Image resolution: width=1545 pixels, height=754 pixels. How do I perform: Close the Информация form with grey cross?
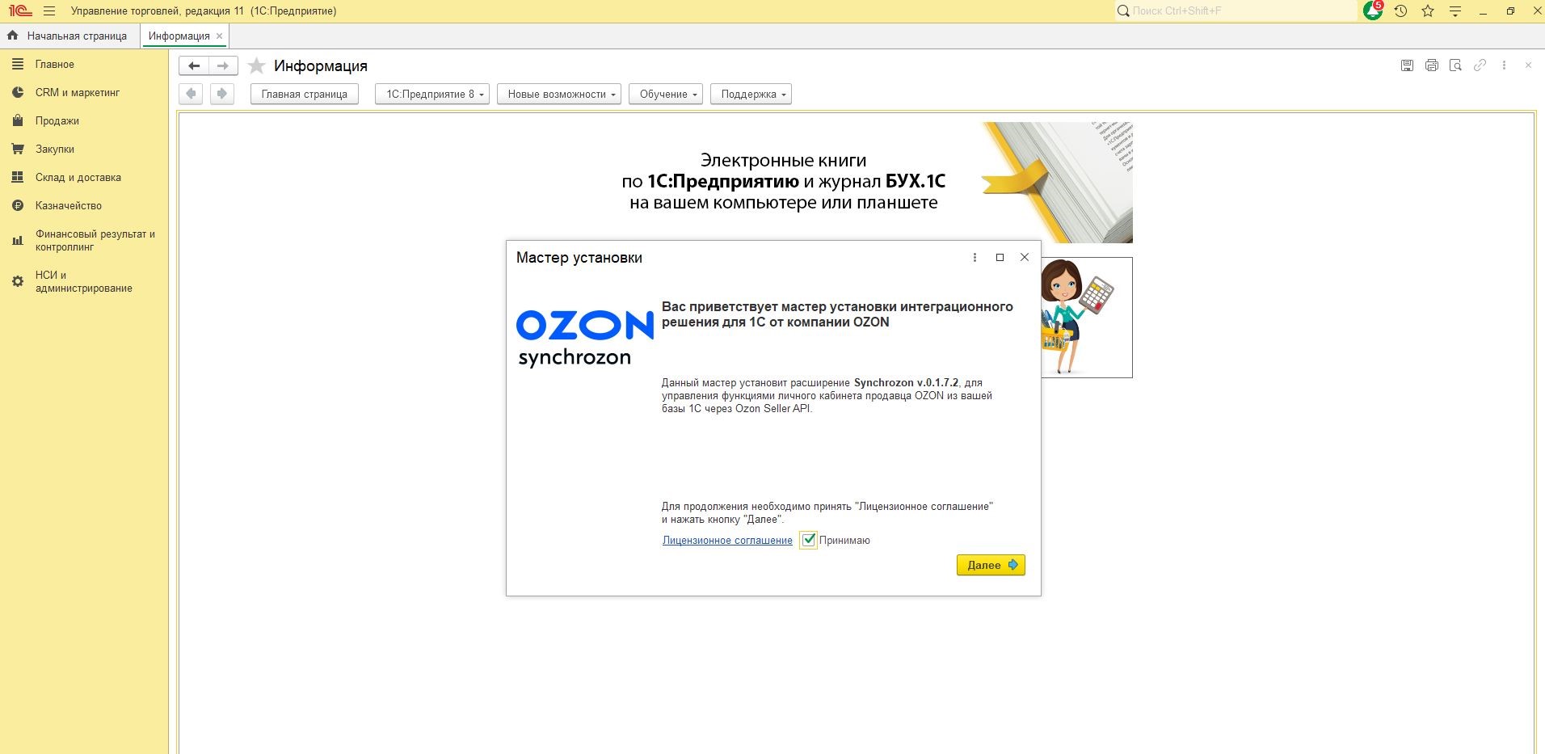1528,65
